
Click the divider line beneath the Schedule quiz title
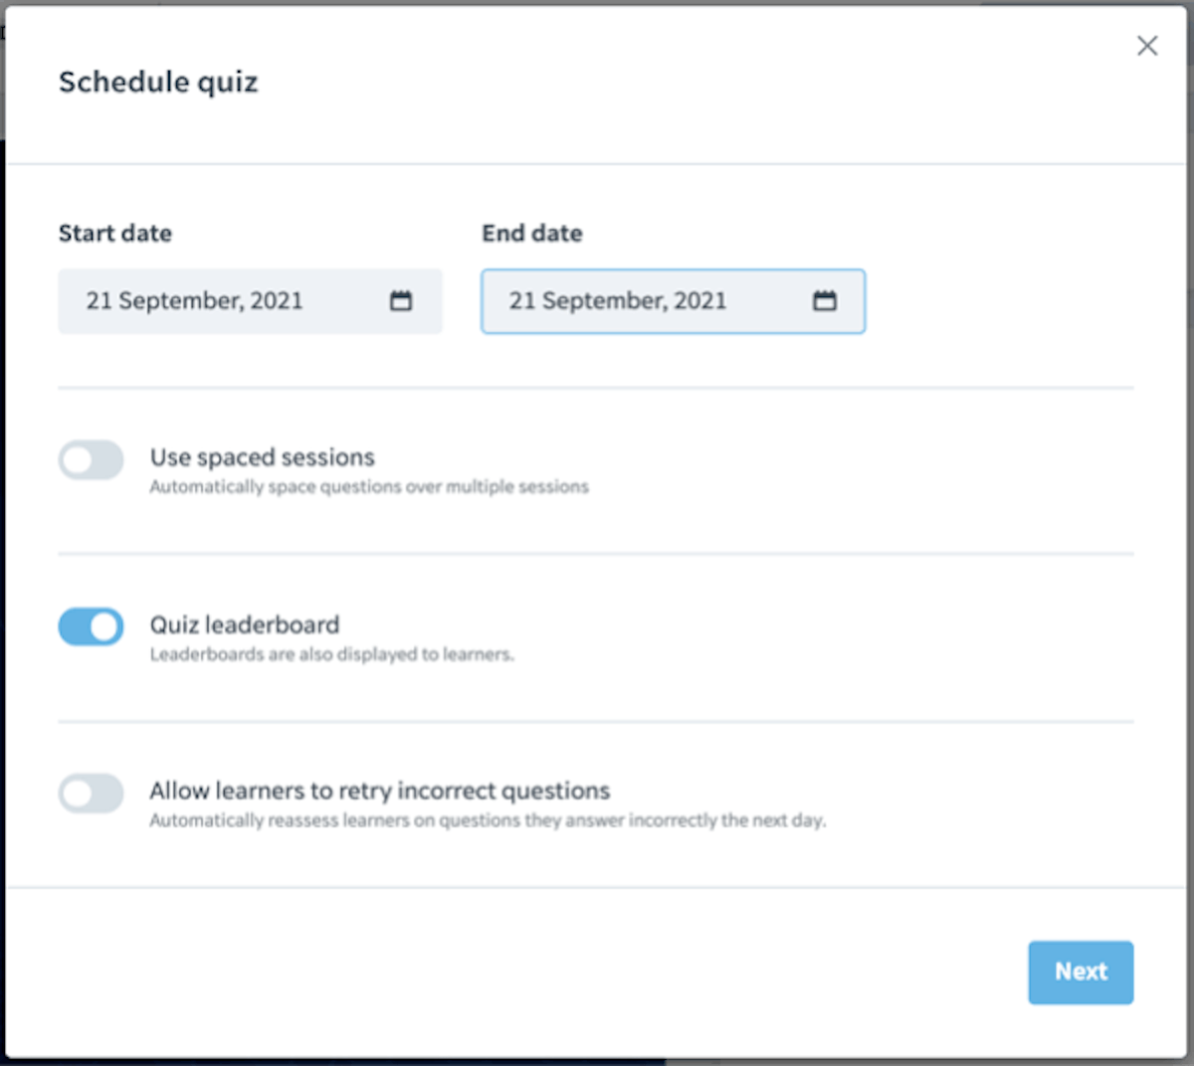596,164
